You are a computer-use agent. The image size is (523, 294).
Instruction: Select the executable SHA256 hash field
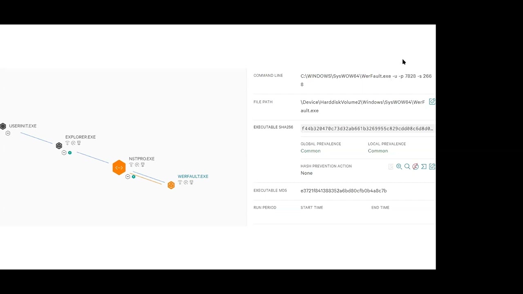click(367, 129)
